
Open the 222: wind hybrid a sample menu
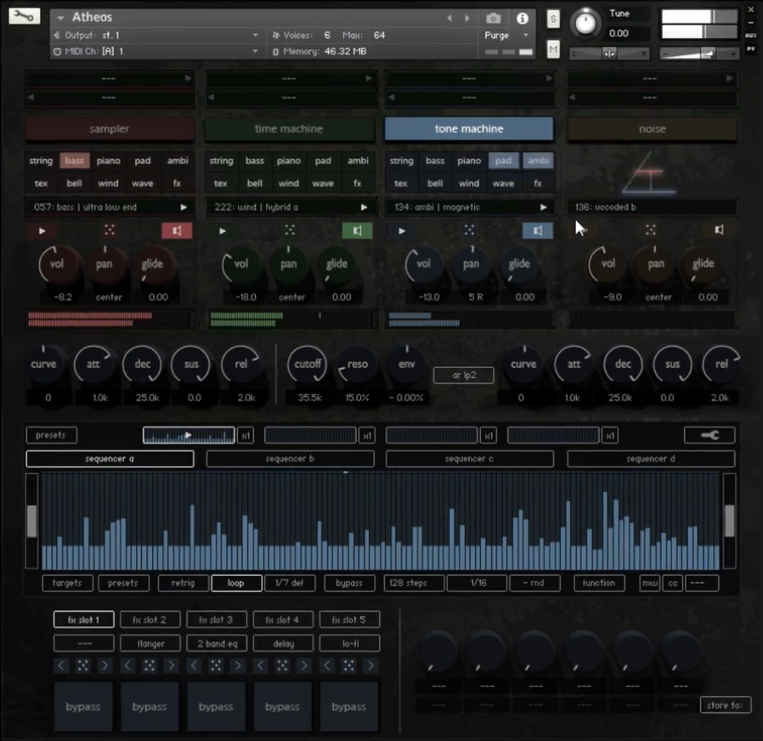290,207
